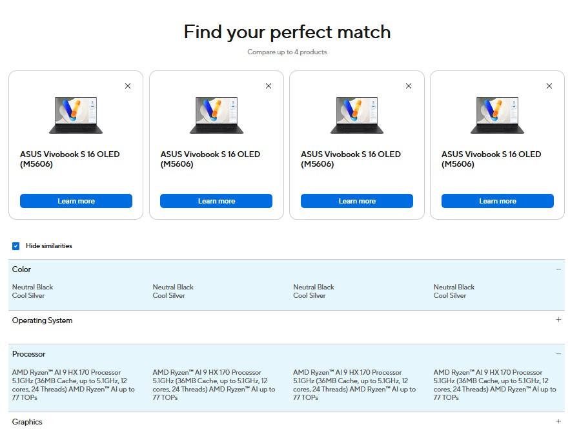Remove the fourth product with its X icon
Viewport: 570px width, 440px height.
(549, 86)
